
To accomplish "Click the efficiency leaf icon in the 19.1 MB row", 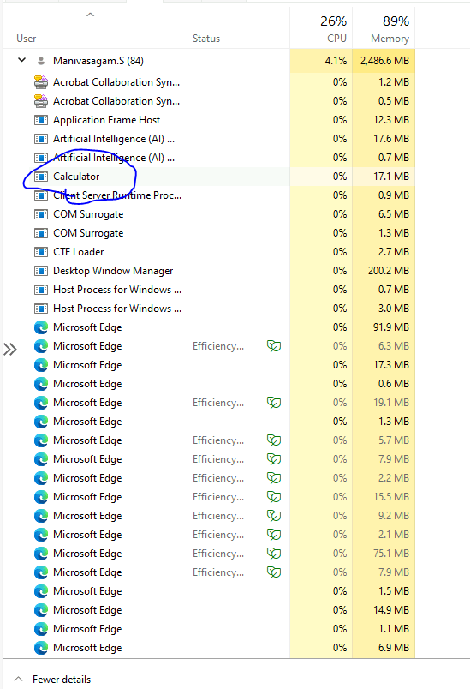I will click(274, 403).
